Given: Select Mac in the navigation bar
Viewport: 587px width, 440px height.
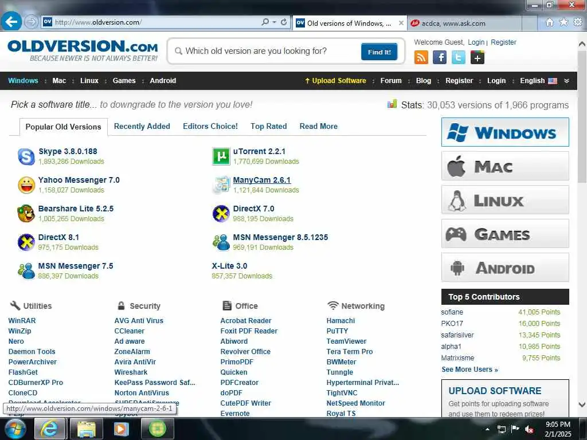Looking at the screenshot, I should click(x=59, y=81).
